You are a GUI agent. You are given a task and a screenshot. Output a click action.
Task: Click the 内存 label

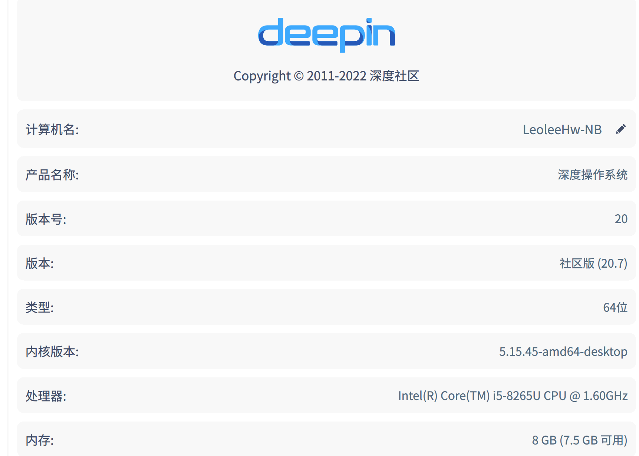pyautogui.click(x=40, y=440)
